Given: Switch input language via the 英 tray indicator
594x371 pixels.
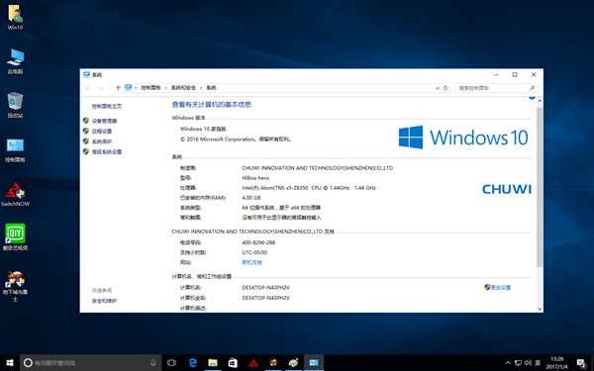Looking at the screenshot, I should (x=538, y=363).
